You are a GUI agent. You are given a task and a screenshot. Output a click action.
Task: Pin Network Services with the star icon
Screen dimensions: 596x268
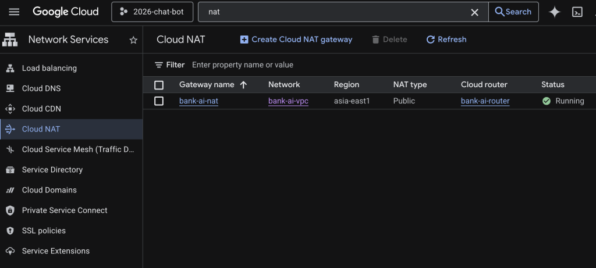click(133, 40)
